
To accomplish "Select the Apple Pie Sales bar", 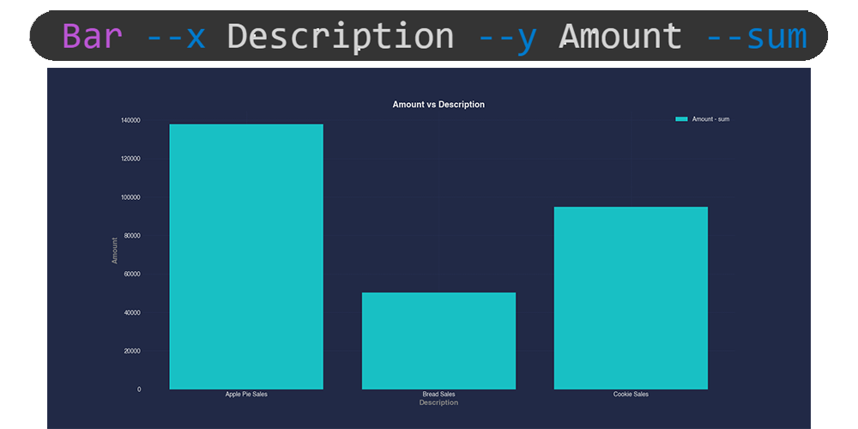I will coord(246,257).
